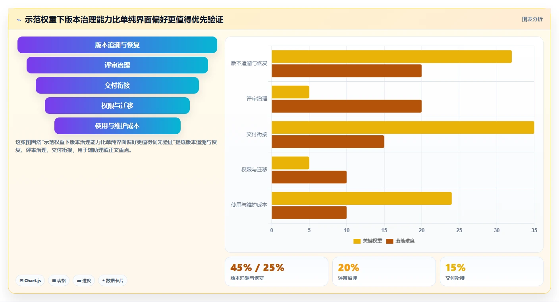This screenshot has height=302, width=559.
Task: Click the 表格 tag chip
Action: coord(59,281)
